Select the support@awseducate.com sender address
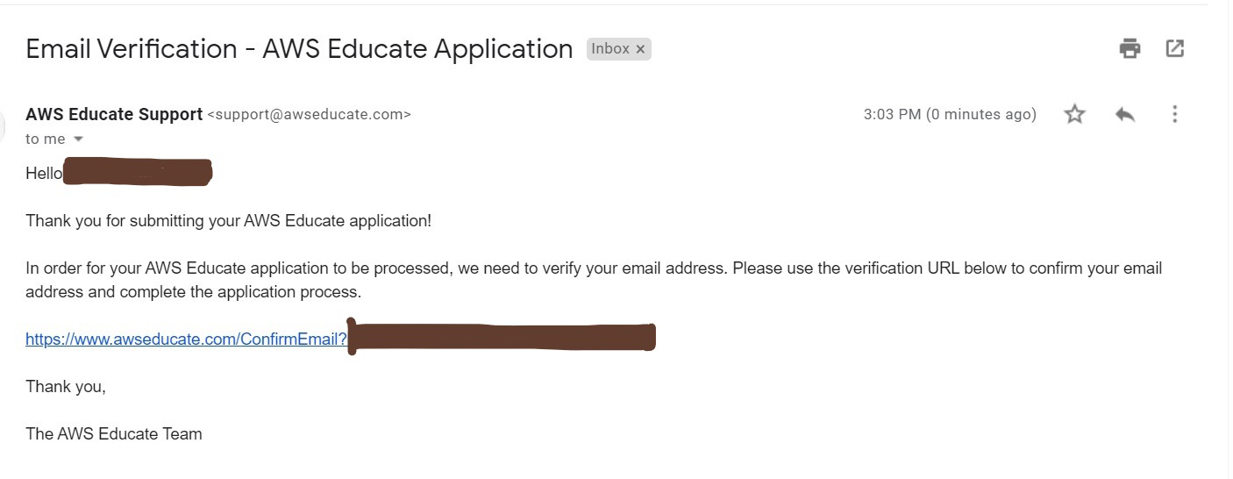 click(309, 115)
